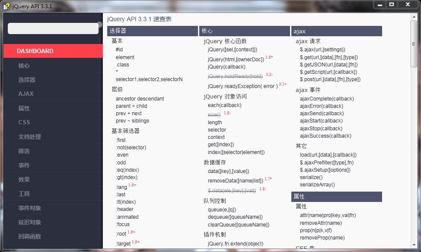Click dequeue([queueName]) link

click(x=235, y=217)
